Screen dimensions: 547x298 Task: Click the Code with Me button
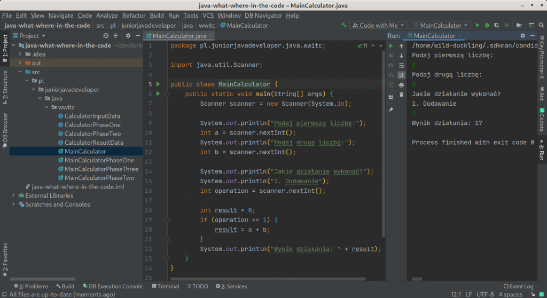point(378,25)
